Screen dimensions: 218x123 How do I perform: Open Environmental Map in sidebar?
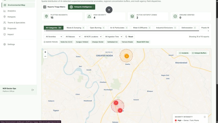[18, 5]
